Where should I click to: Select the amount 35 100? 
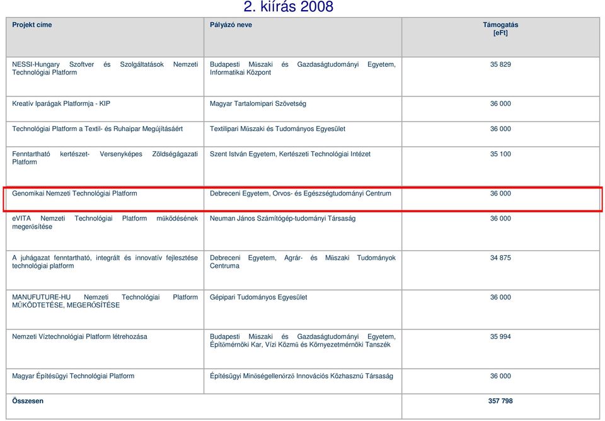[x=500, y=154]
